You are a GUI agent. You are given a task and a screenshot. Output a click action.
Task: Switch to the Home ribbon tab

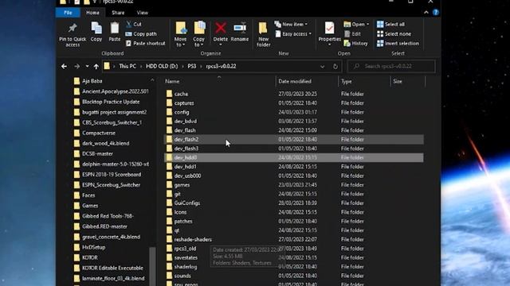[x=92, y=13]
